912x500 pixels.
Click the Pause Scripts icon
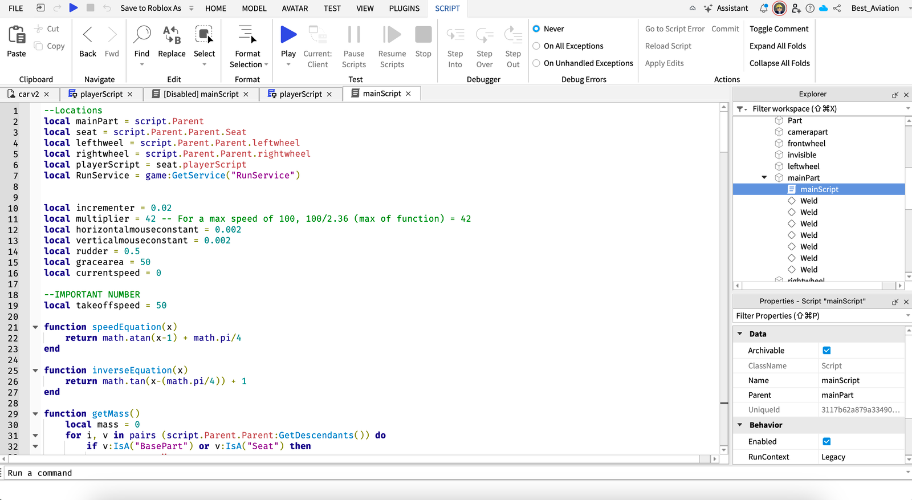(x=354, y=35)
